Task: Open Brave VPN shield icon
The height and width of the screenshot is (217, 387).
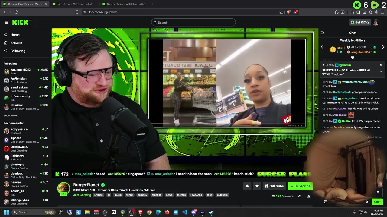Action: 376,12
